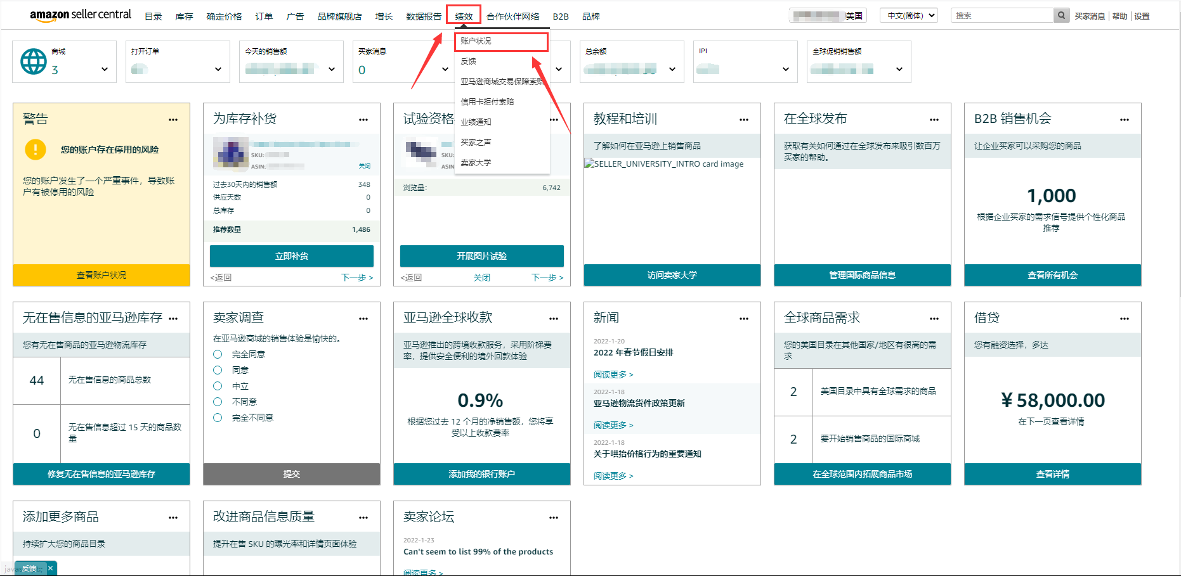This screenshot has height=576, width=1181.
Task: Click the 访问卖家大学 button
Action: [672, 275]
